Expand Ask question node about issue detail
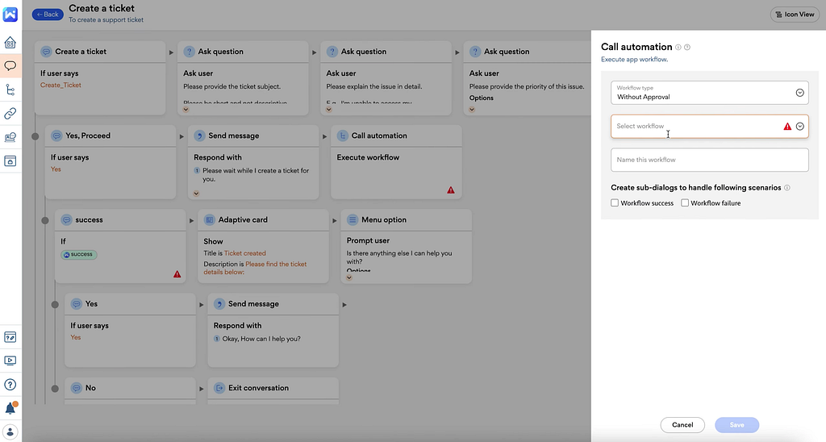Viewport: 826px width, 442px height. pos(329,110)
